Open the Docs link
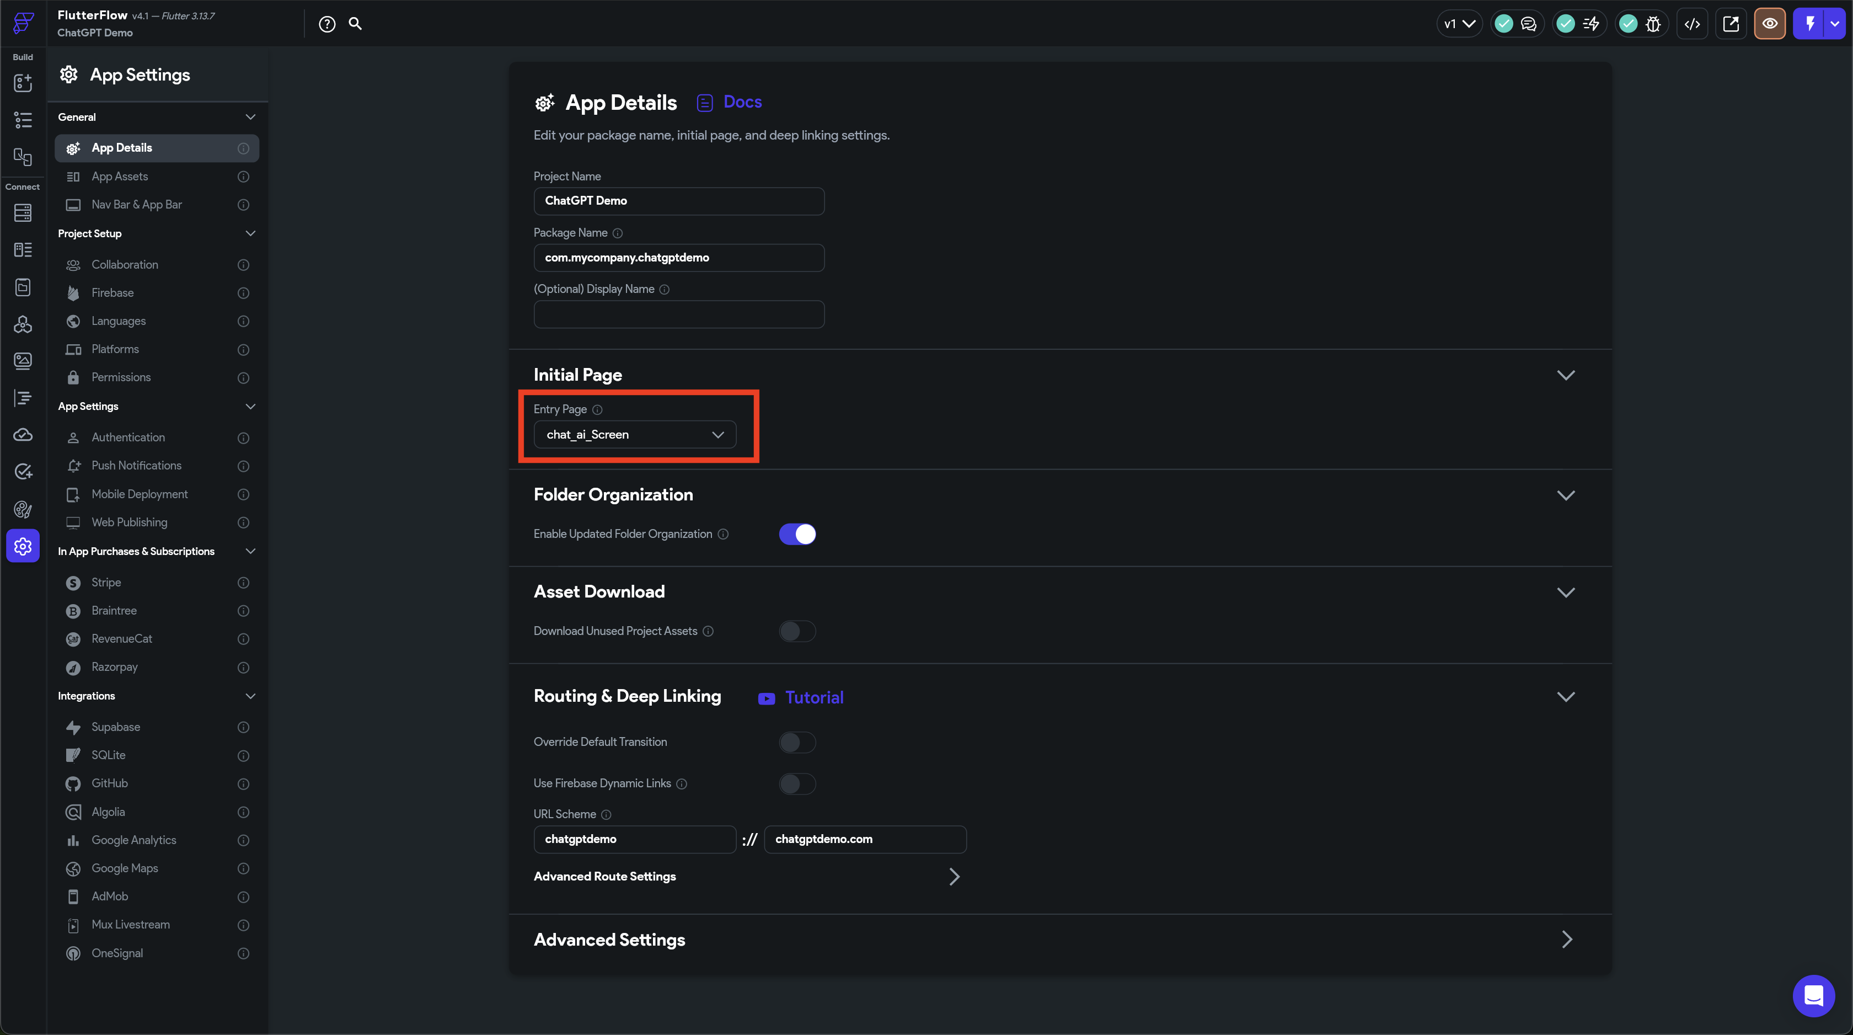The height and width of the screenshot is (1035, 1853). (742, 102)
